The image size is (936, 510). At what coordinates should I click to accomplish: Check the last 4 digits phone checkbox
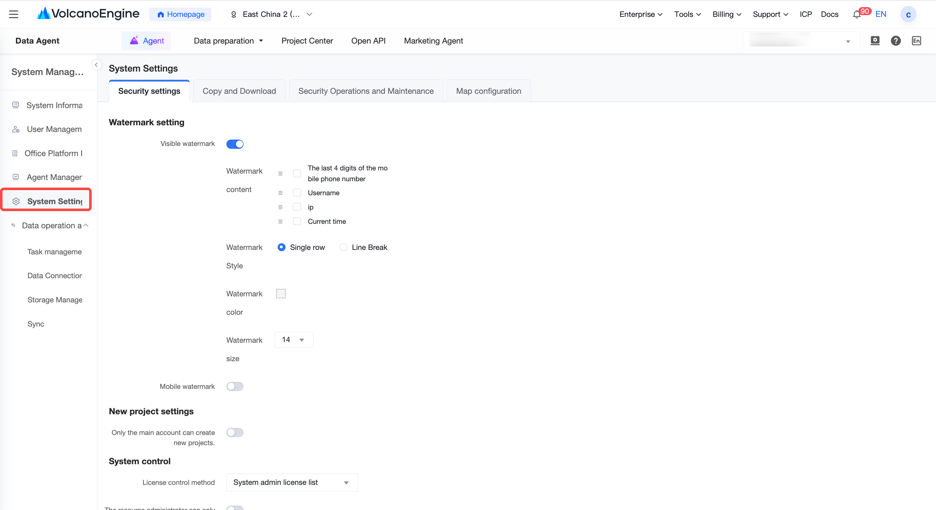point(297,173)
